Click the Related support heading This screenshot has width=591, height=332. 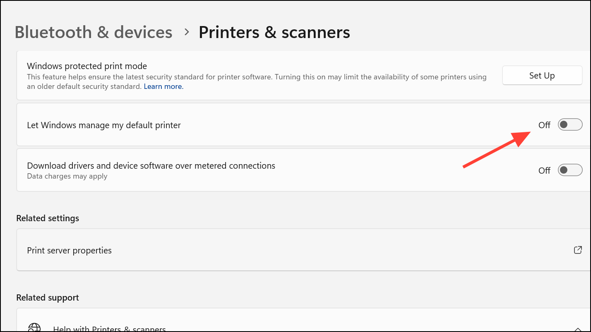click(x=48, y=298)
